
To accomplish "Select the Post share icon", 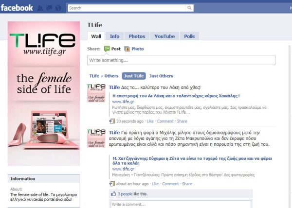I will pos(107,49).
